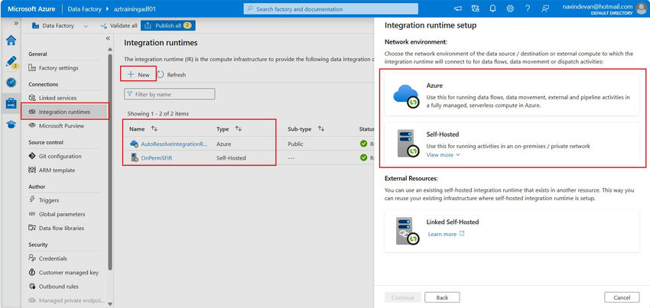Sort by Type column arrows
Viewport: 650px width, 308px height.
coord(239,129)
